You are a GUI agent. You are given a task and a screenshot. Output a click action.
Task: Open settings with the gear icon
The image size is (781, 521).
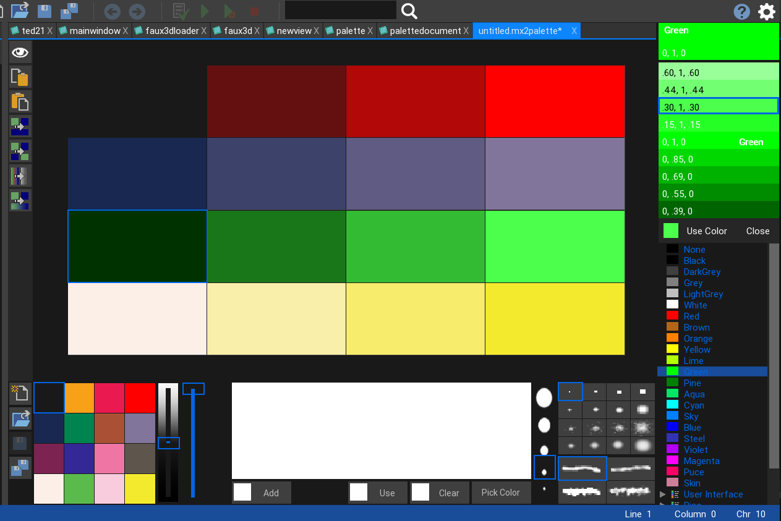[767, 11]
